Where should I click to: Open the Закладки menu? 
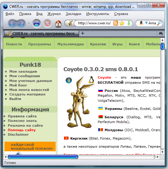(73, 14)
